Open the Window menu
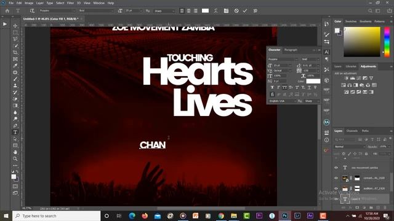Image resolution: width=394 pixels, height=221 pixels. (x=98, y=3)
